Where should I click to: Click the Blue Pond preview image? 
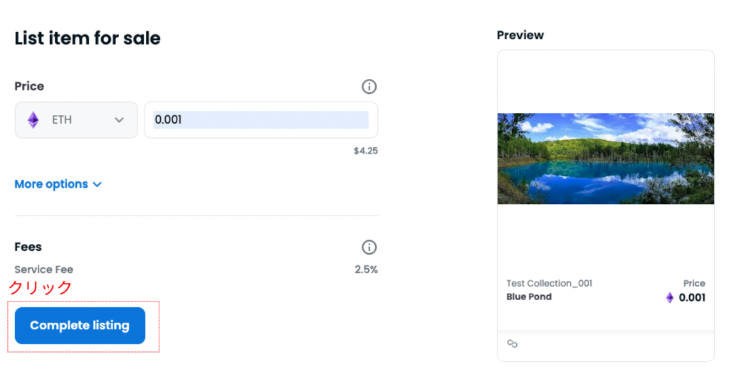[605, 159]
